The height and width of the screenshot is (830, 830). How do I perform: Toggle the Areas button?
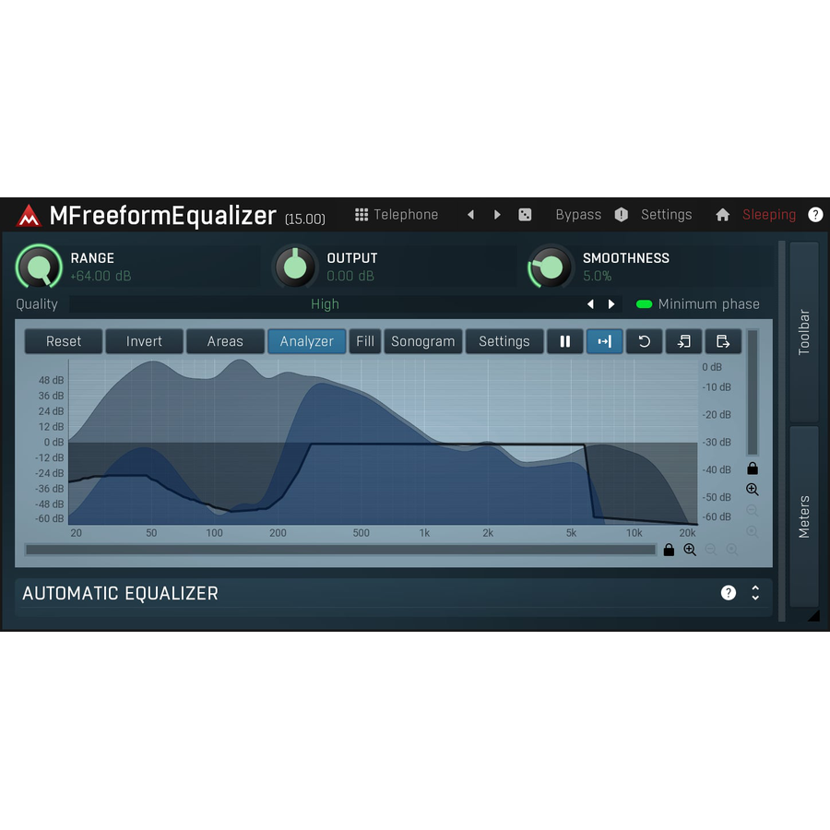point(225,341)
